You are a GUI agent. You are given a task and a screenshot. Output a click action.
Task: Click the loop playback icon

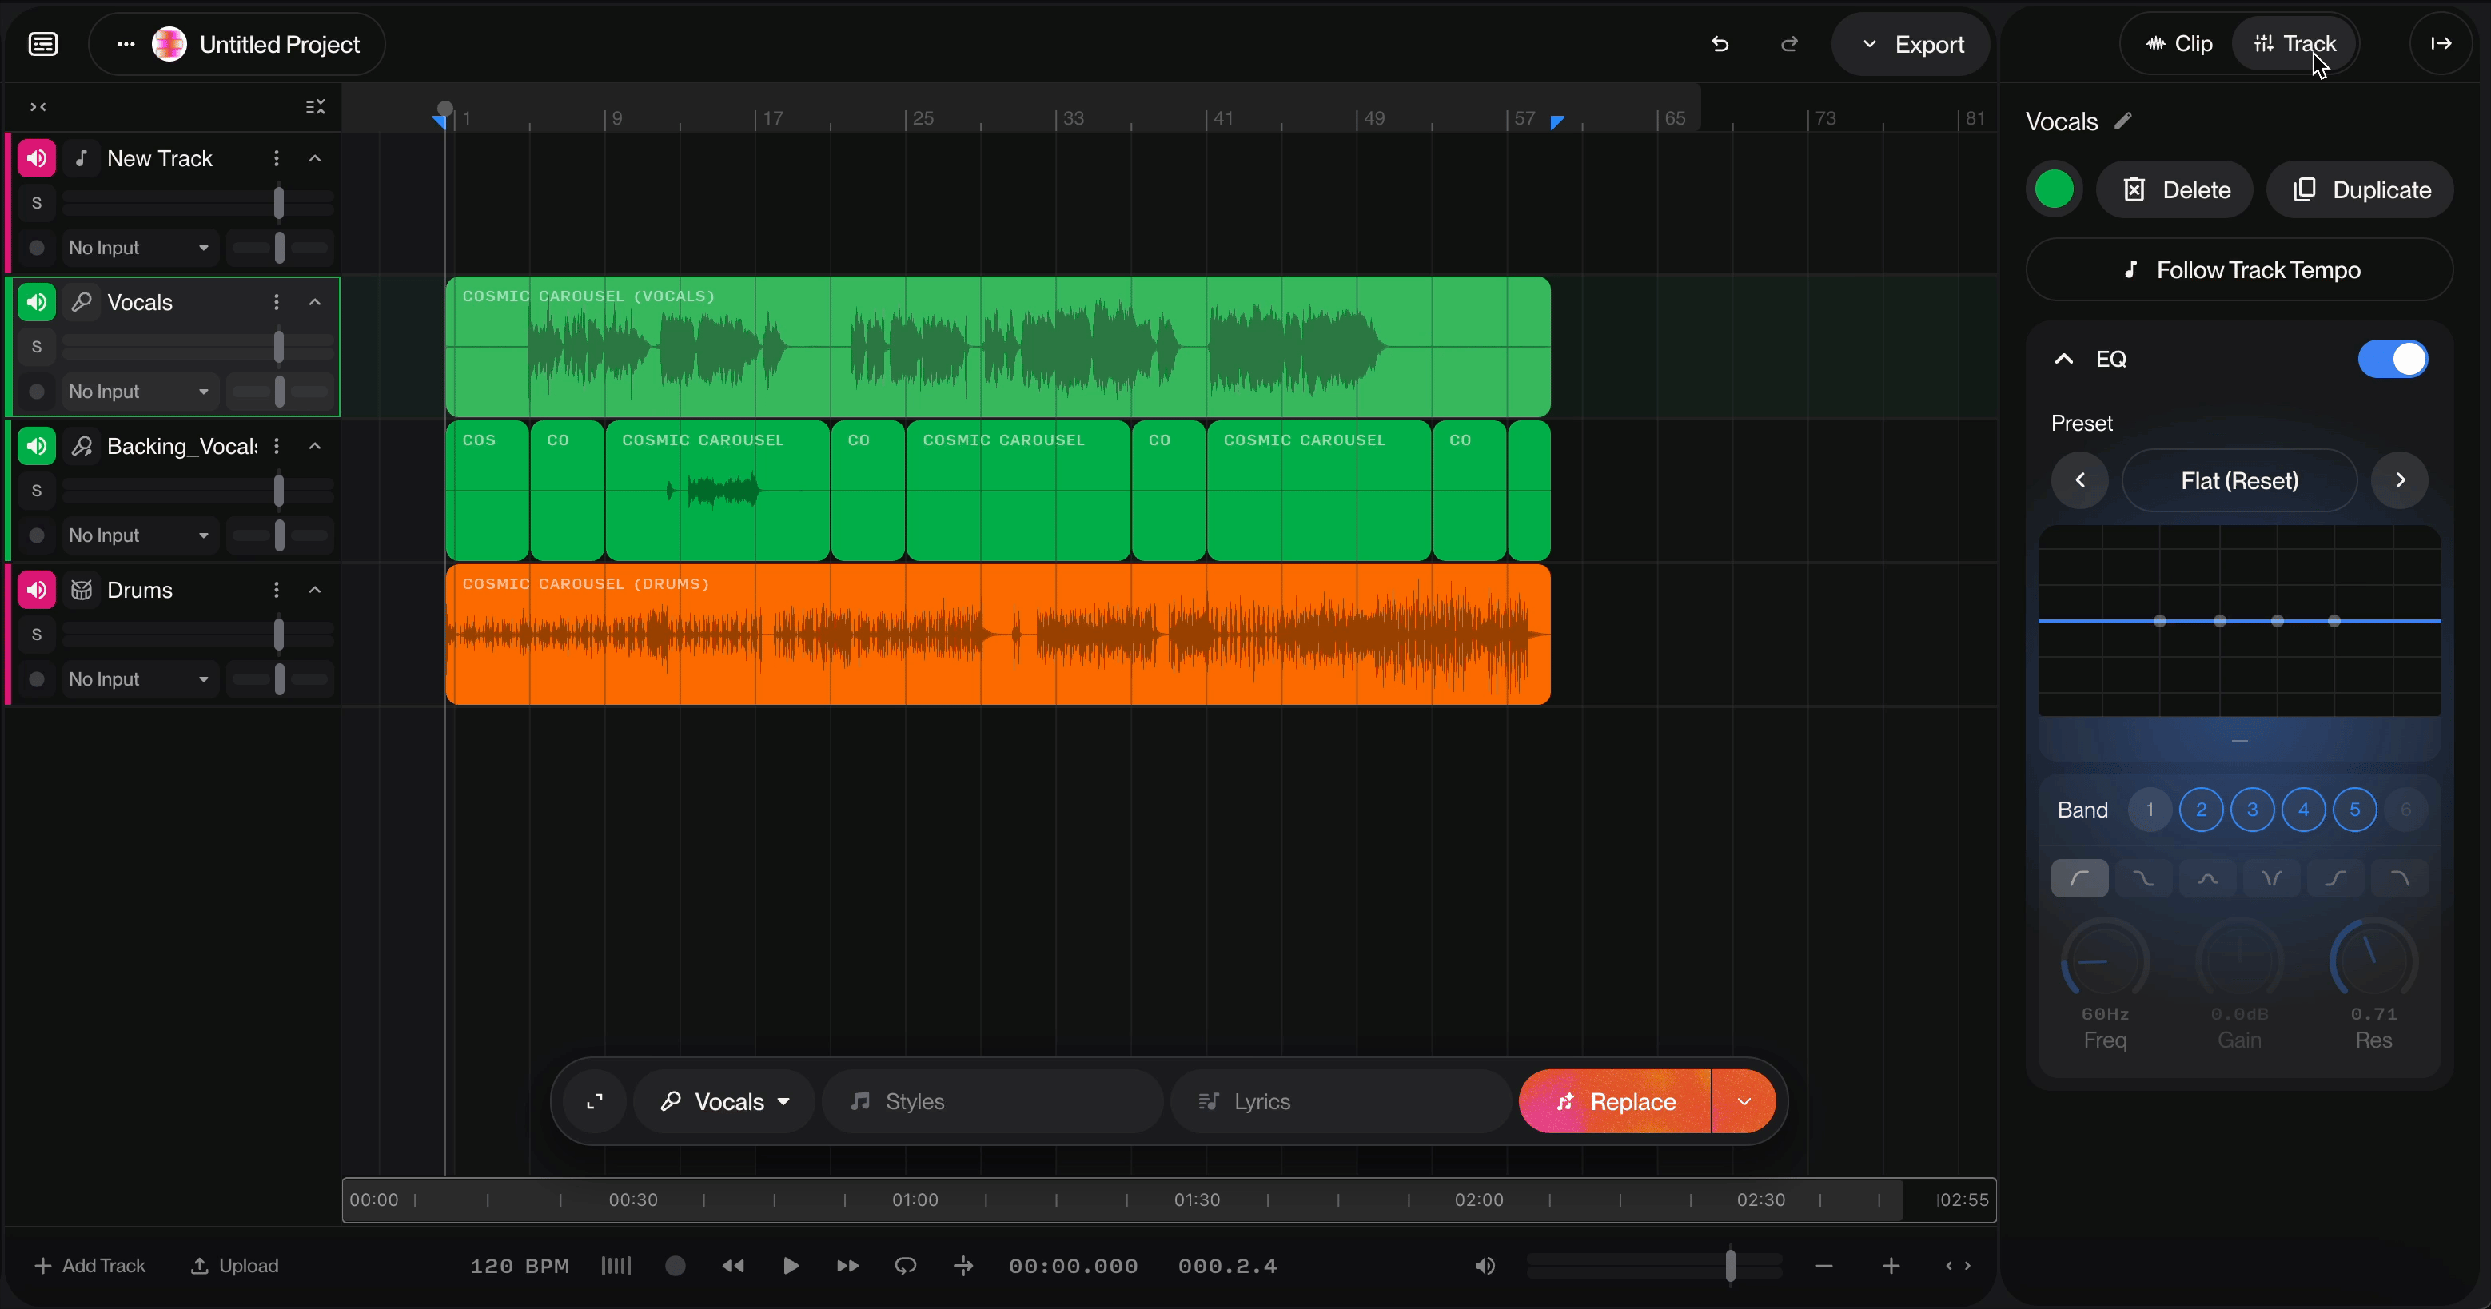click(905, 1266)
